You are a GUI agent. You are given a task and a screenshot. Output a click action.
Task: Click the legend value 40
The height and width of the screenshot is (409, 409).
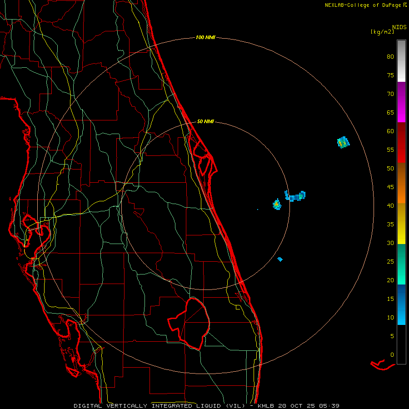pyautogui.click(x=390, y=205)
